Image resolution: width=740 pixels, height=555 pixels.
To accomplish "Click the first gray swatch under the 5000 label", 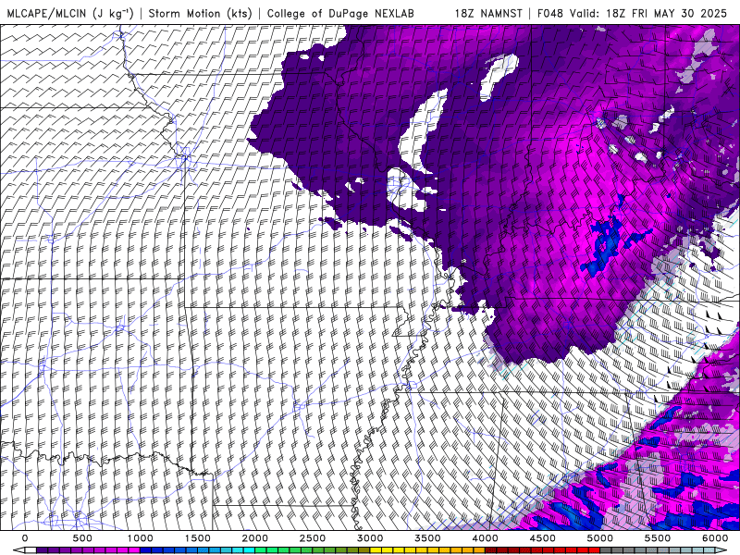I will tap(606, 550).
